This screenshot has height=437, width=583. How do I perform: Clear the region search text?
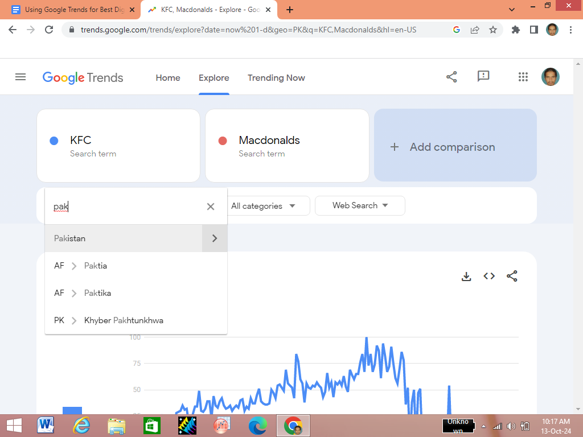click(211, 206)
